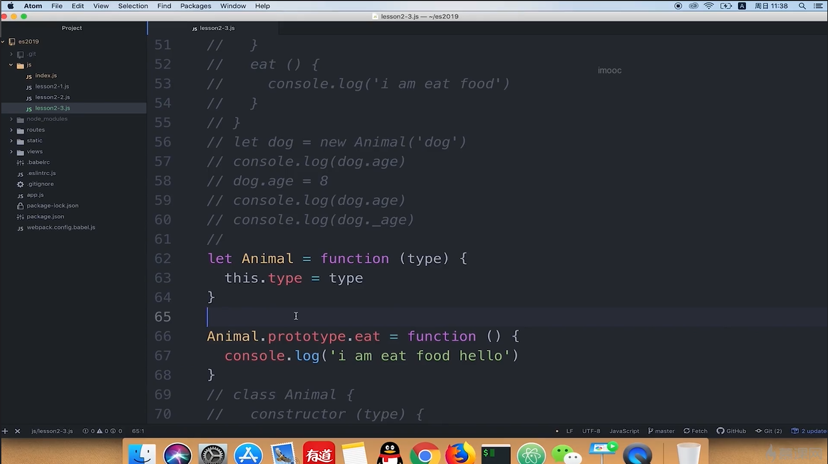The height and width of the screenshot is (464, 828).
Task: Open Youdao app from the Dock
Action: pos(319,454)
